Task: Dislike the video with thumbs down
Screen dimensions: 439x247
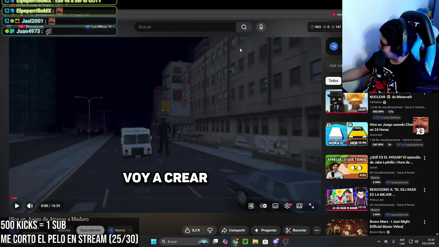Action: click(210, 230)
